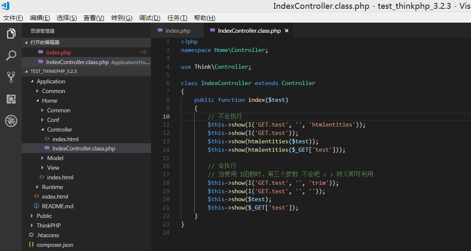Click $test parameter on line 8
This screenshot has width=471, height=251.
click(x=277, y=100)
